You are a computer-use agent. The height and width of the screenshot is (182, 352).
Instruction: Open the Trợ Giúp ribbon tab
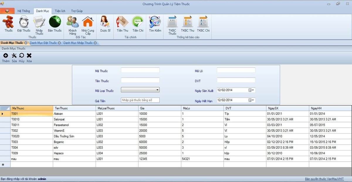click(x=77, y=11)
